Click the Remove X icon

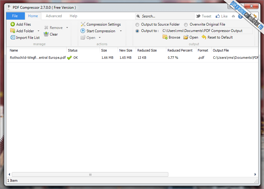pyautogui.click(x=46, y=27)
